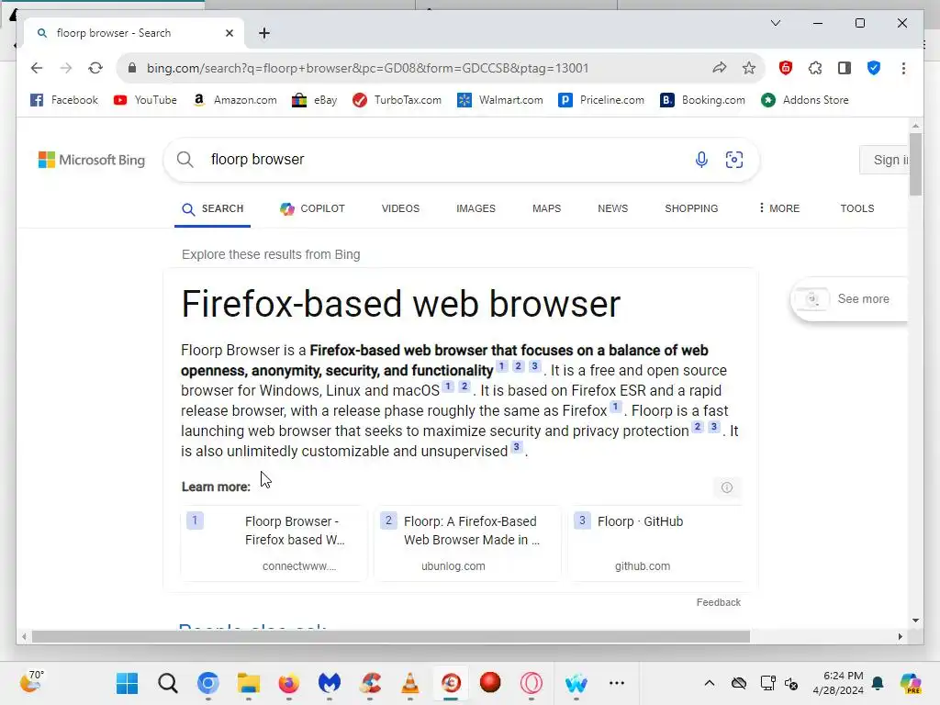Click citation 3 after 'unsupervised'
940x705 pixels.
(x=516, y=447)
